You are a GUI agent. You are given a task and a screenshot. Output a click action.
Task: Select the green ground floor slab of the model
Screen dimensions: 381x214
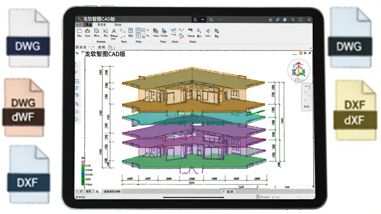click(x=194, y=161)
